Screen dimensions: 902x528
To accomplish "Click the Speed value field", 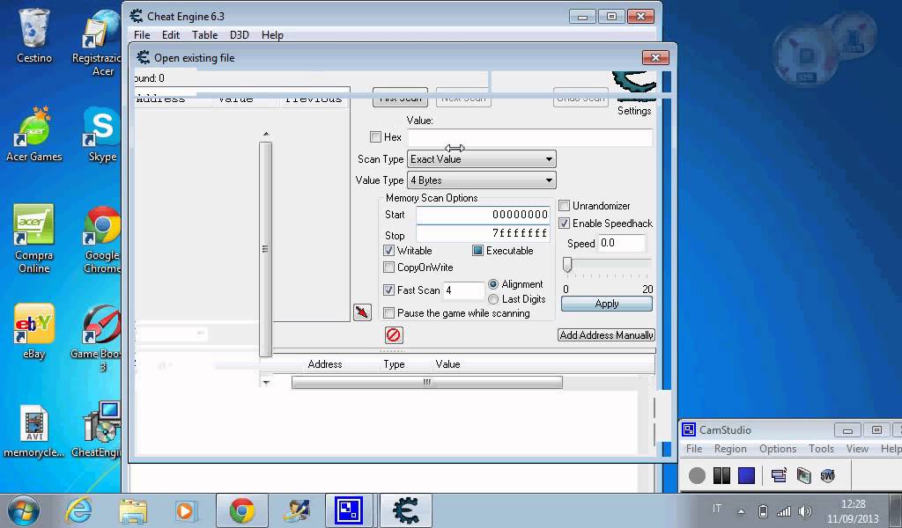I will 621,243.
